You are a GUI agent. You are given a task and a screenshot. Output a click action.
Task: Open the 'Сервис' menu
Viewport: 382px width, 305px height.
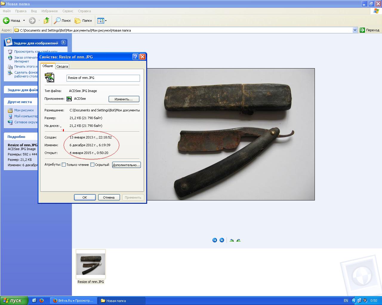(x=68, y=11)
